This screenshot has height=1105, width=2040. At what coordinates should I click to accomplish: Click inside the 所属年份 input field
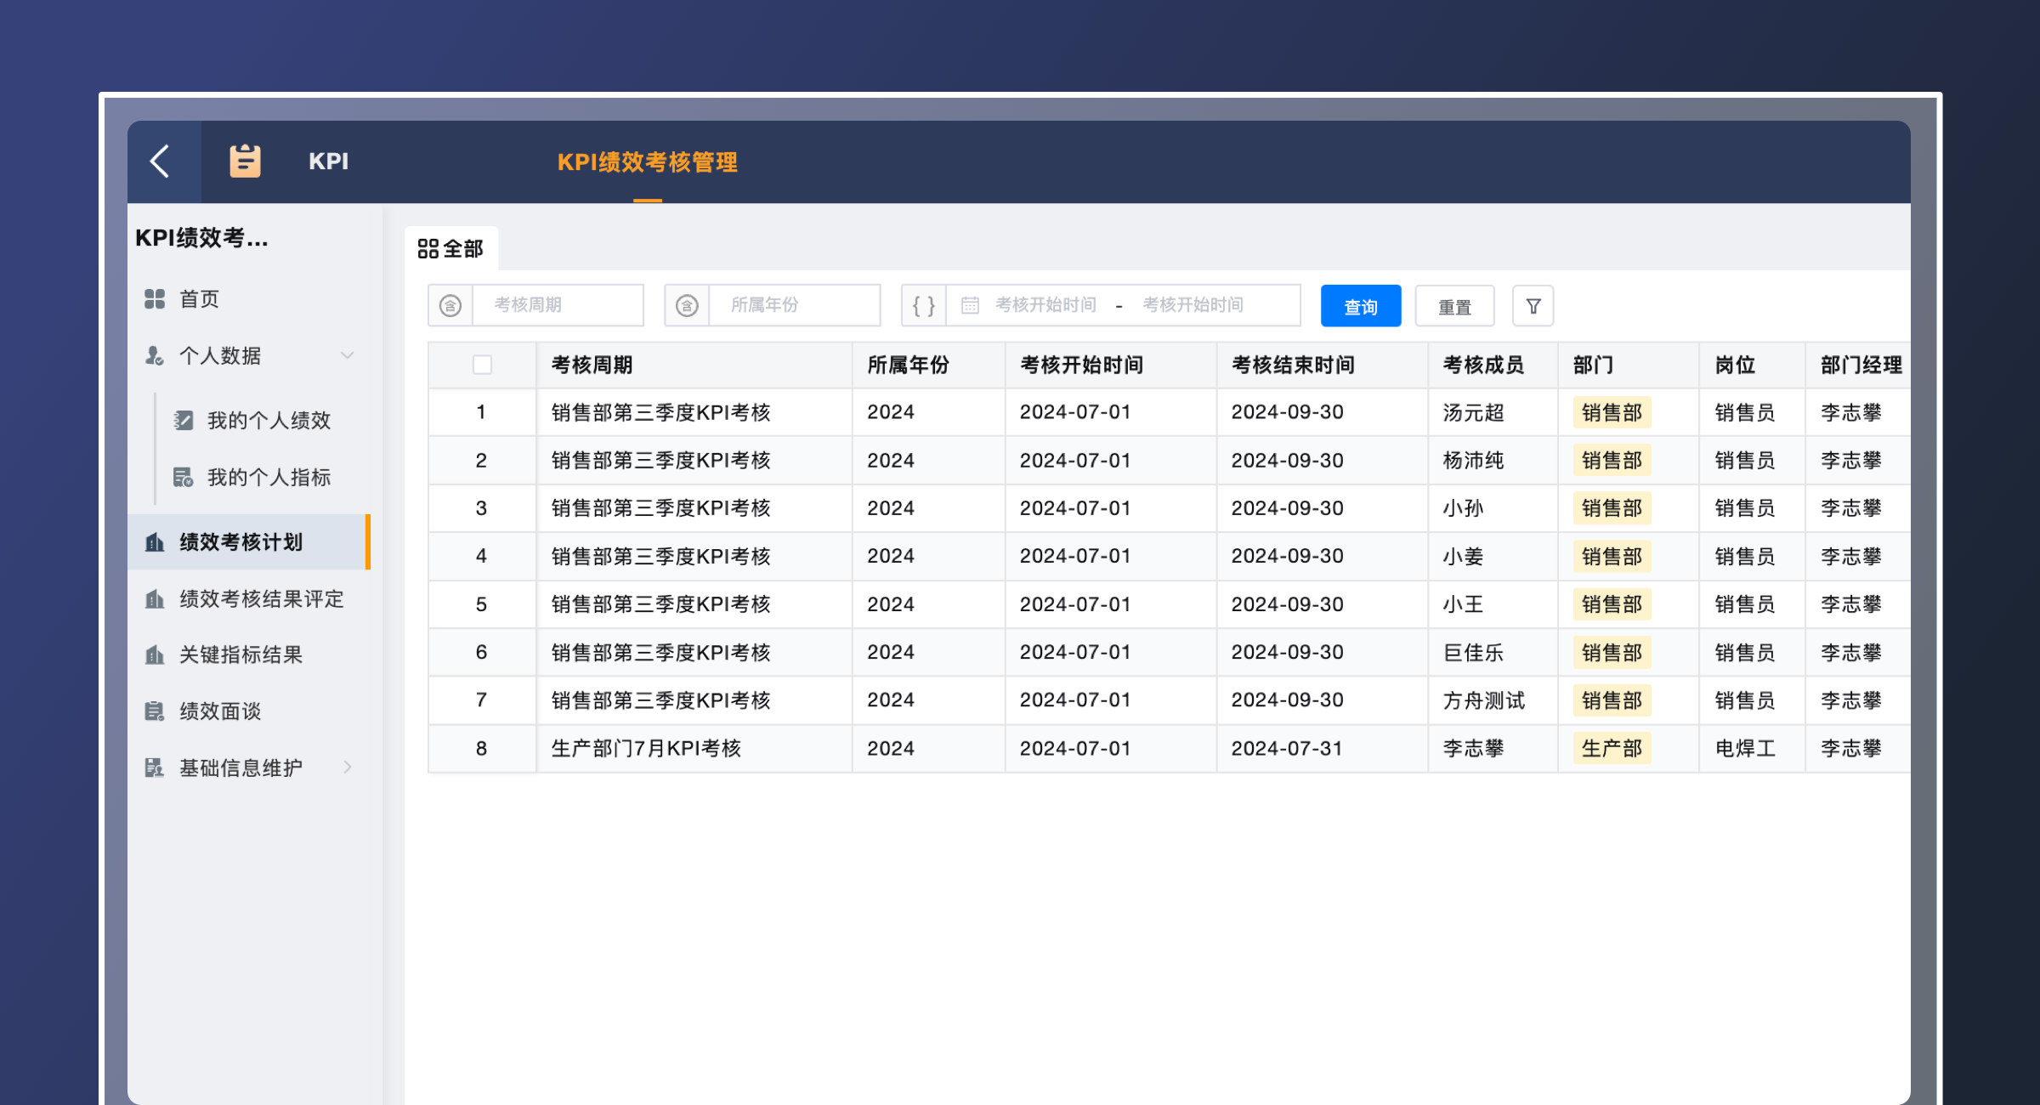(795, 304)
